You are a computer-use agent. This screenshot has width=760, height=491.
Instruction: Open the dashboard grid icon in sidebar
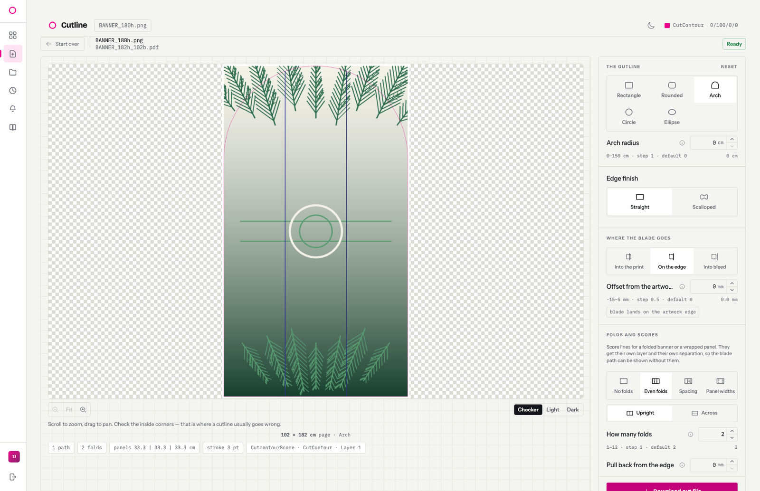click(x=13, y=36)
